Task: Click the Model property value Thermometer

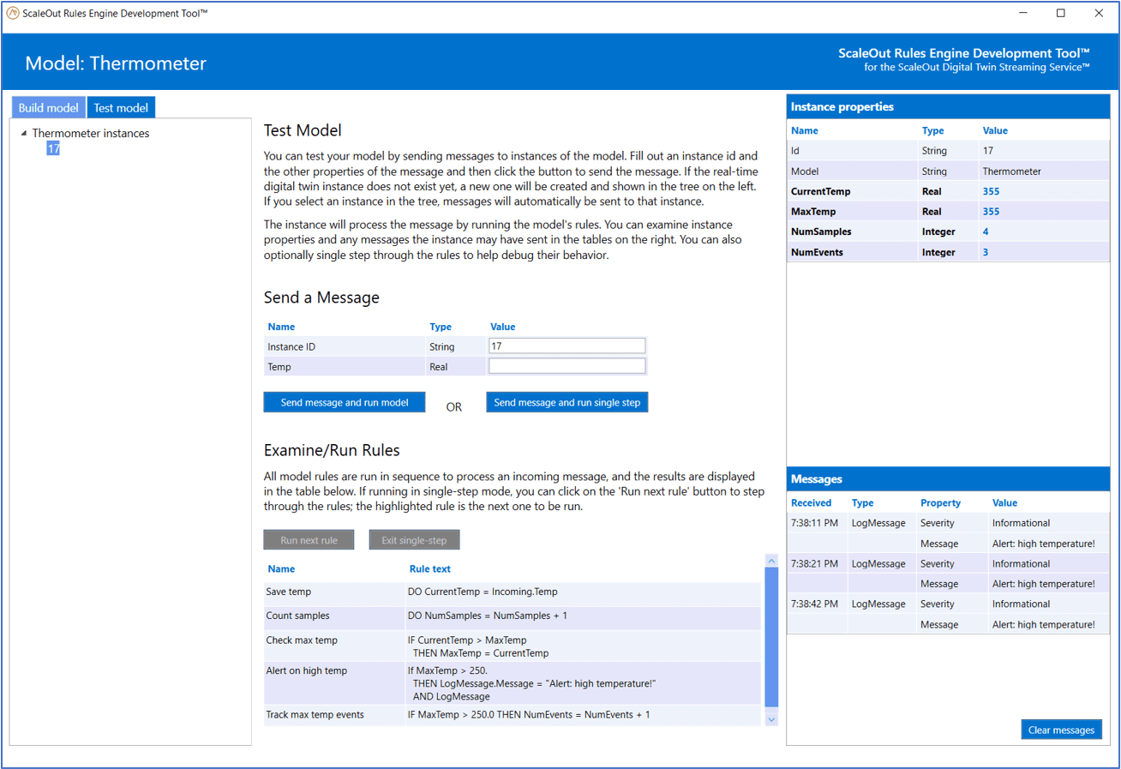Action: [1011, 171]
